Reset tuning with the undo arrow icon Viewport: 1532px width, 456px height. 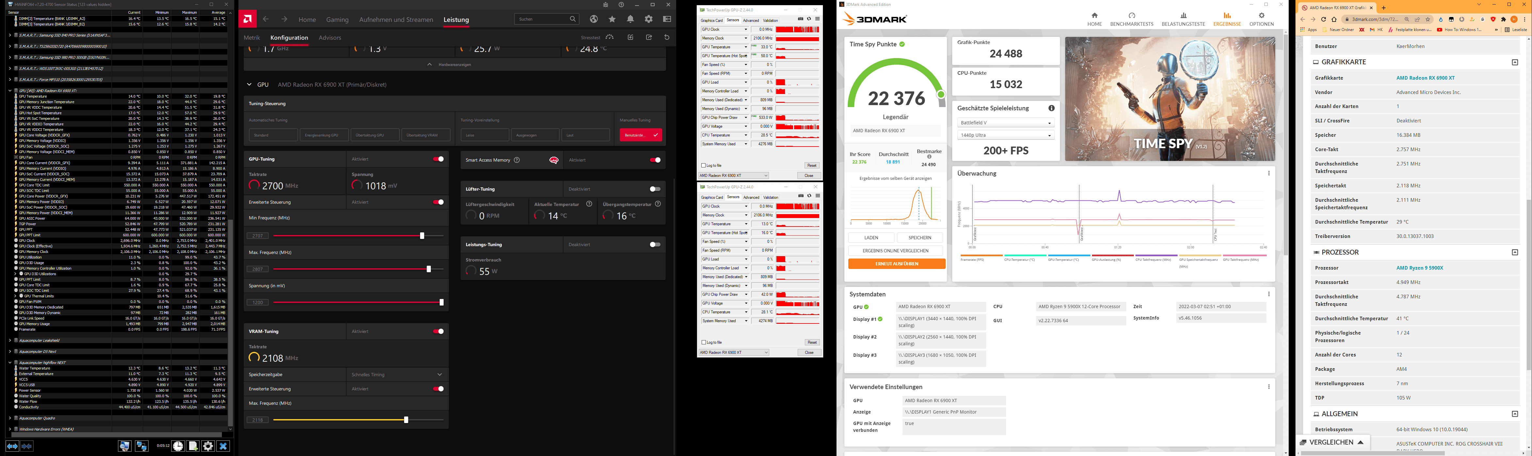(667, 38)
